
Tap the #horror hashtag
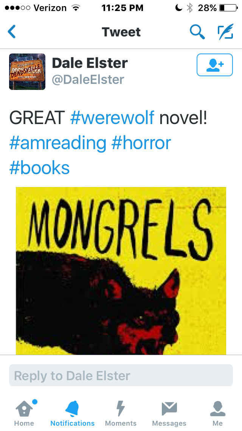[x=141, y=143]
